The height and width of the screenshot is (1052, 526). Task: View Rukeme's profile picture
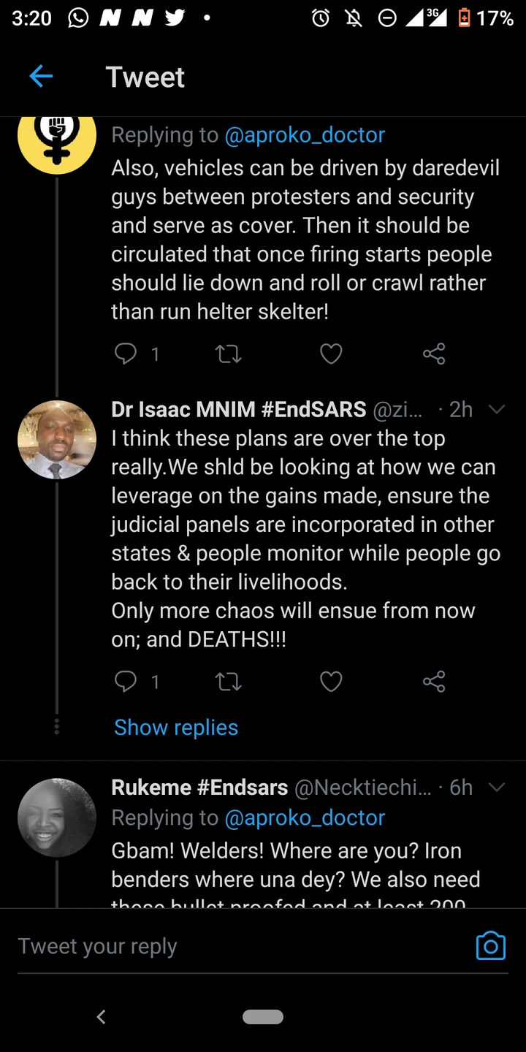pos(57,817)
